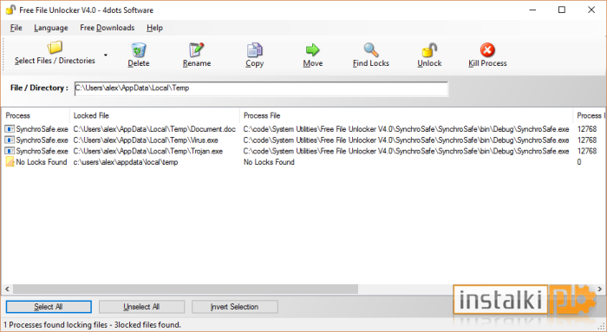The image size is (607, 332).
Task: Click the scrollbar left arrow
Action: pos(7,289)
